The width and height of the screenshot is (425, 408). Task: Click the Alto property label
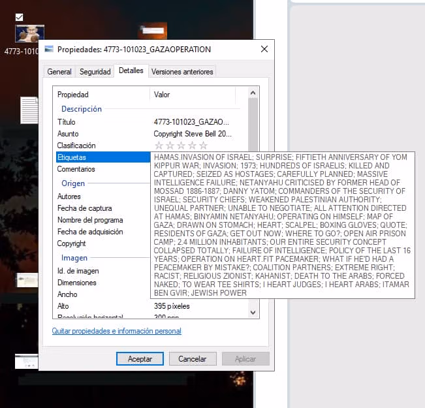(x=63, y=306)
